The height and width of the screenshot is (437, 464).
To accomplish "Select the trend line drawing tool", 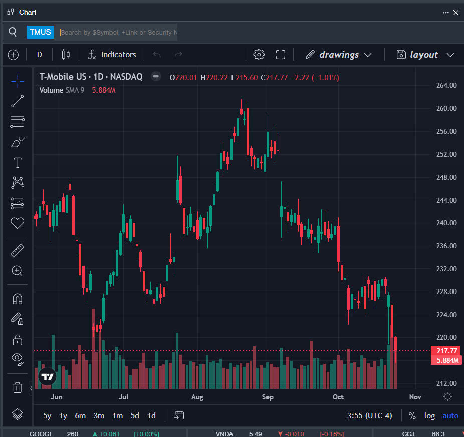I will [x=18, y=101].
